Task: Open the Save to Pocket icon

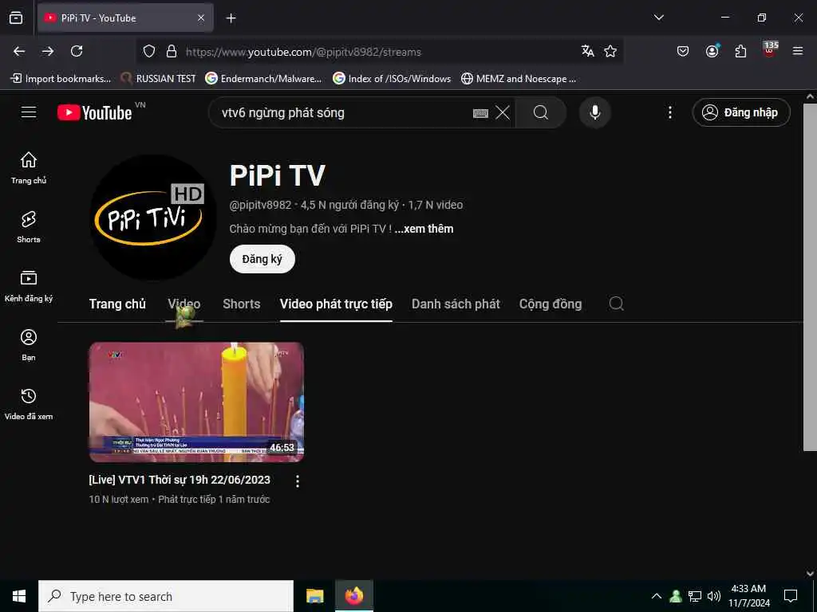Action: point(683,51)
